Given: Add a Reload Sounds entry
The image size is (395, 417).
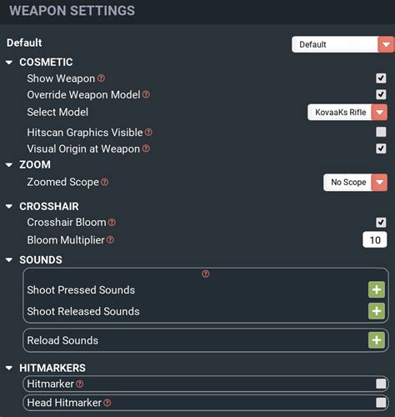Looking at the screenshot, I should 377,340.
